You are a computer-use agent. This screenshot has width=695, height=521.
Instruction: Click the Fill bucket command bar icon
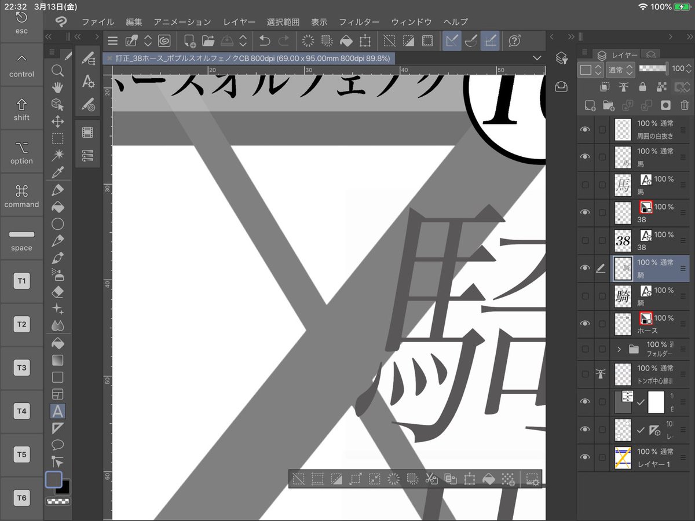coord(346,41)
